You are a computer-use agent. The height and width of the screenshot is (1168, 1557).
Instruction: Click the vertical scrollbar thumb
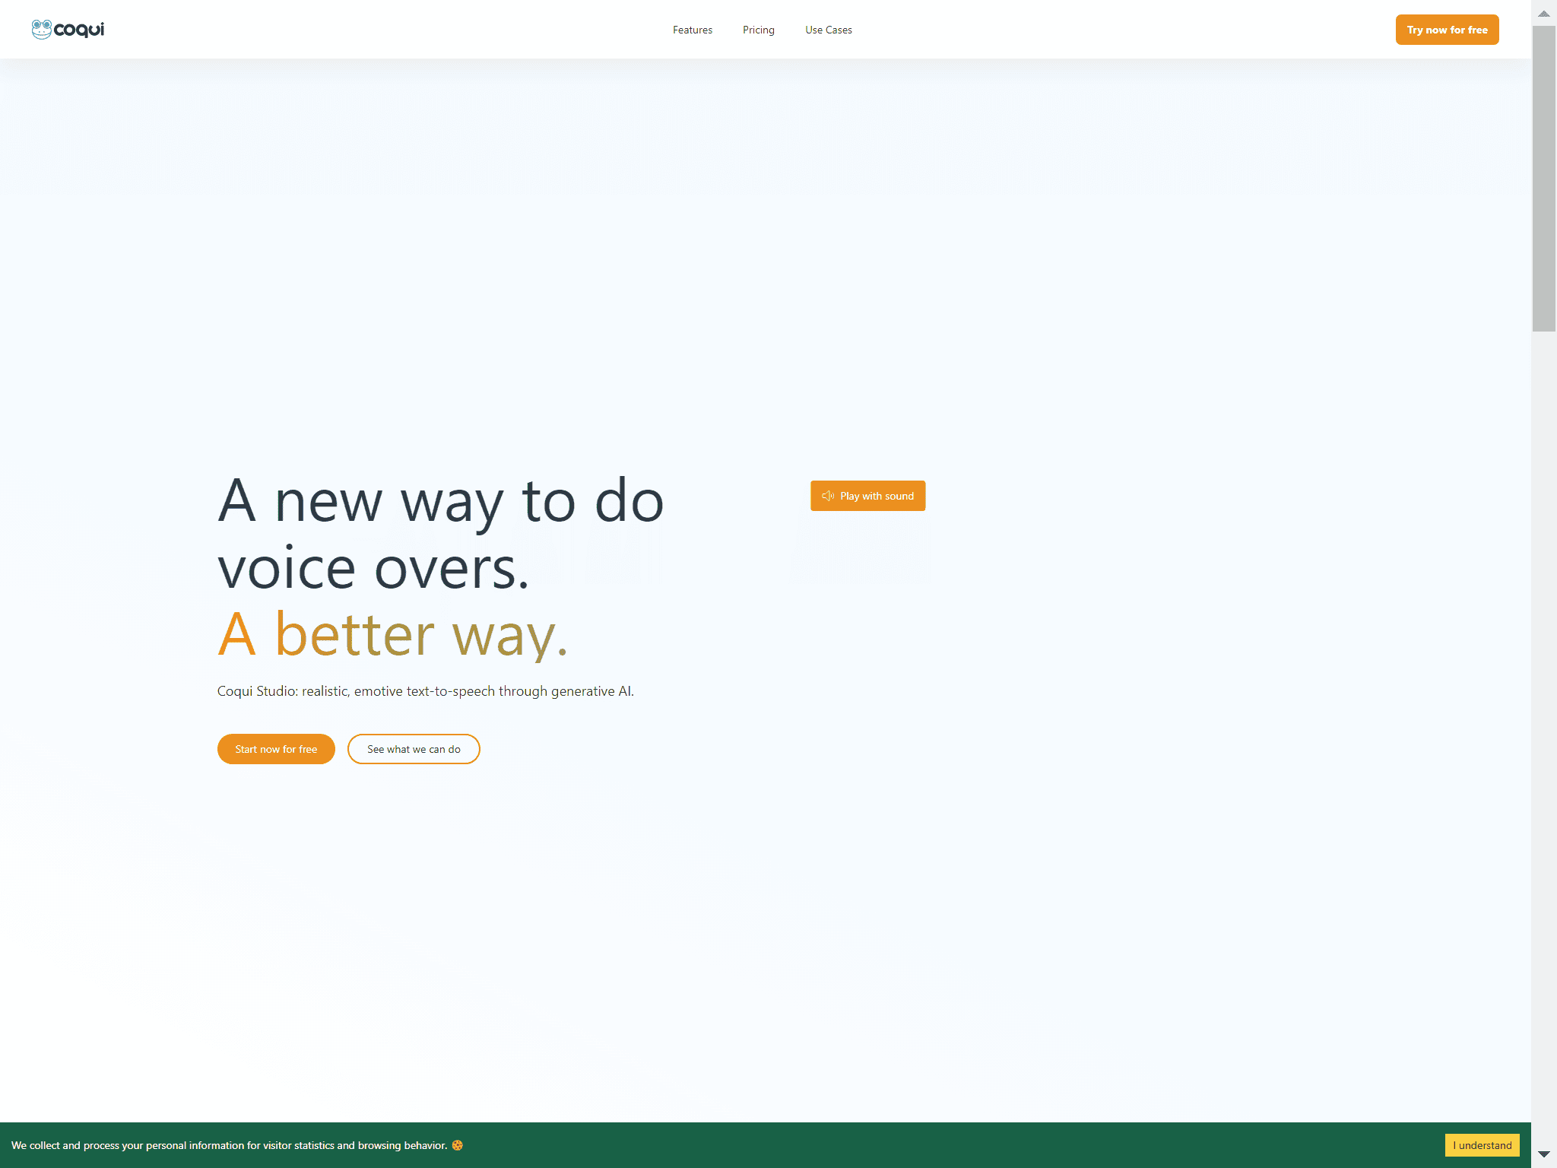(x=1544, y=179)
